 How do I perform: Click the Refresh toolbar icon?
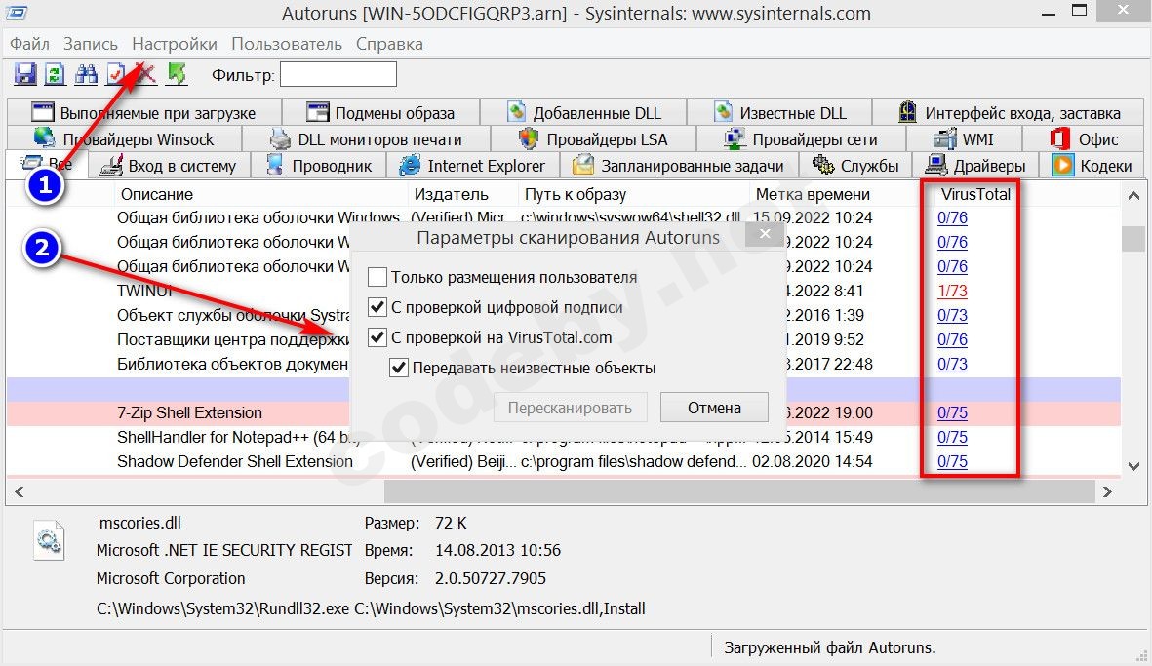pos(56,74)
